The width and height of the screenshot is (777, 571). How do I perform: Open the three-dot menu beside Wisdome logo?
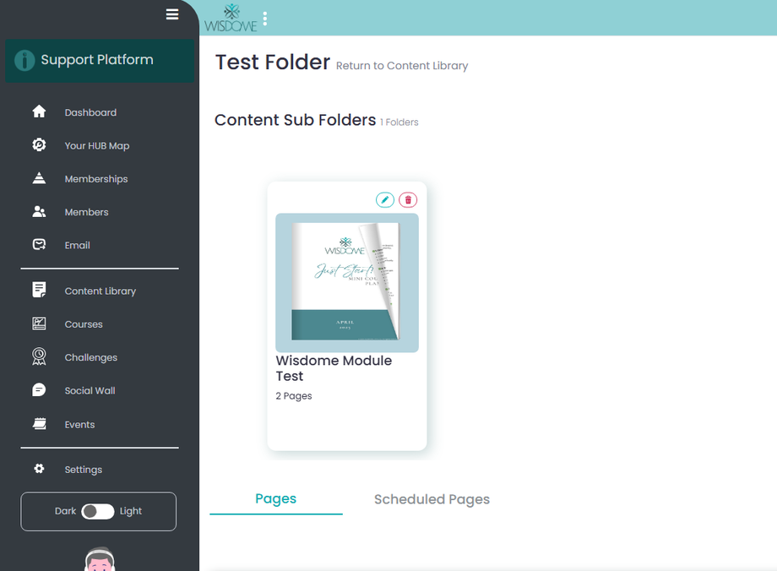pyautogui.click(x=265, y=19)
